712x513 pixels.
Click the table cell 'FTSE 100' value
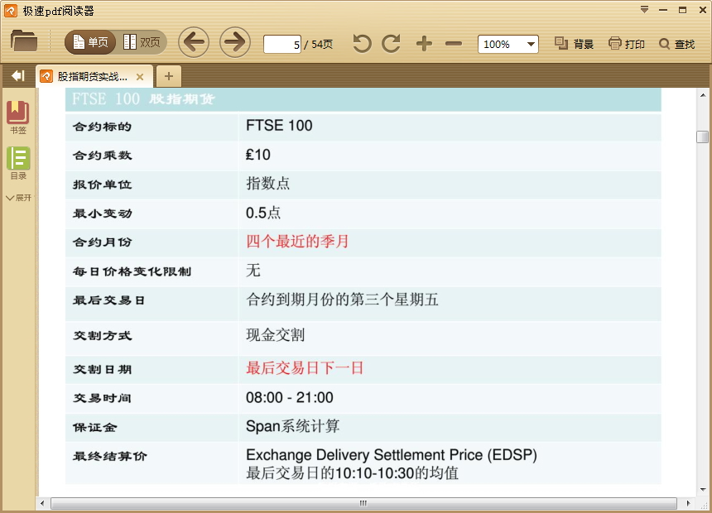[x=279, y=126]
